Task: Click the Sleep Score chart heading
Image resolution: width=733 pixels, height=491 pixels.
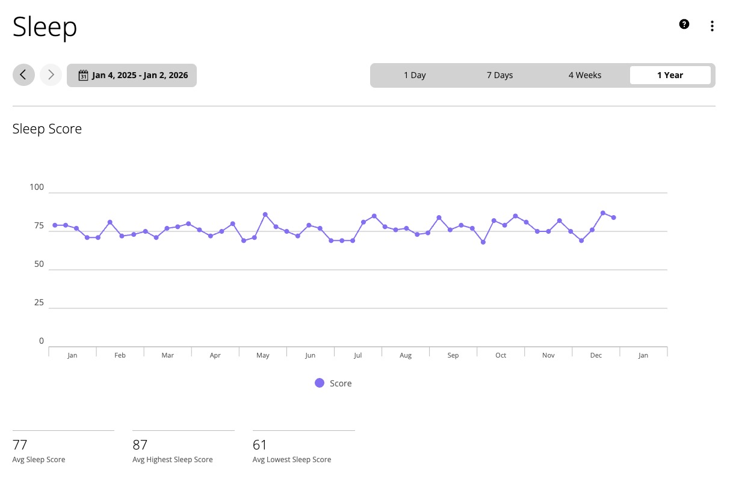Action: (x=47, y=129)
